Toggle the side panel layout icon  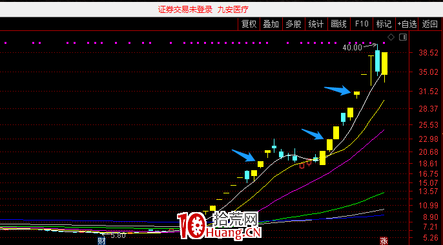point(403,37)
